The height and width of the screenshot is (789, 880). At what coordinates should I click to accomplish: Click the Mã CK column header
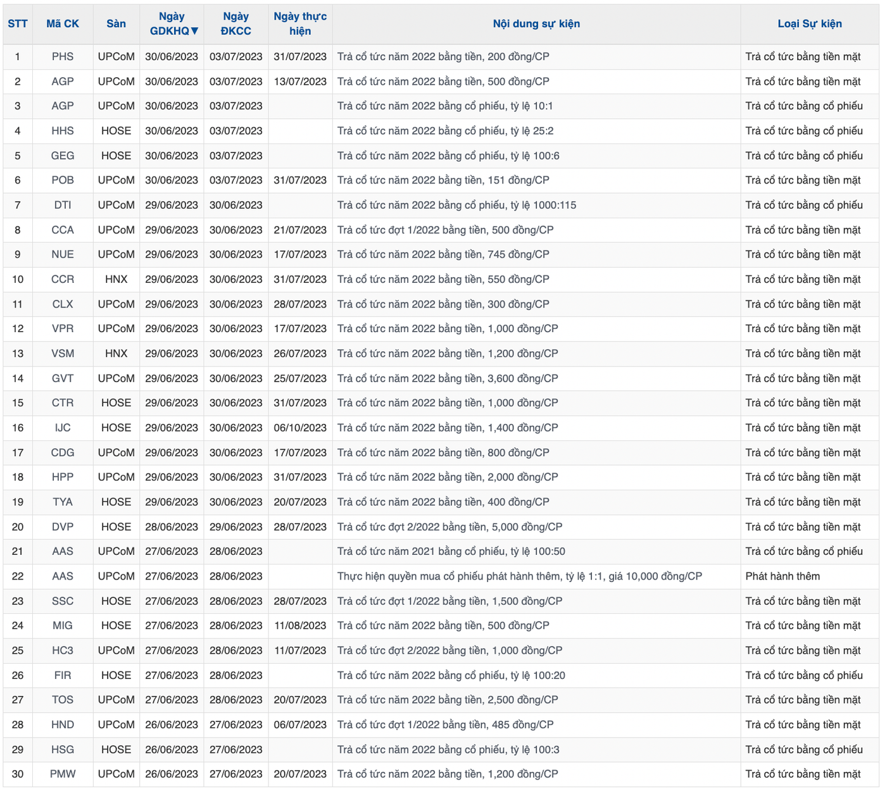pos(63,24)
